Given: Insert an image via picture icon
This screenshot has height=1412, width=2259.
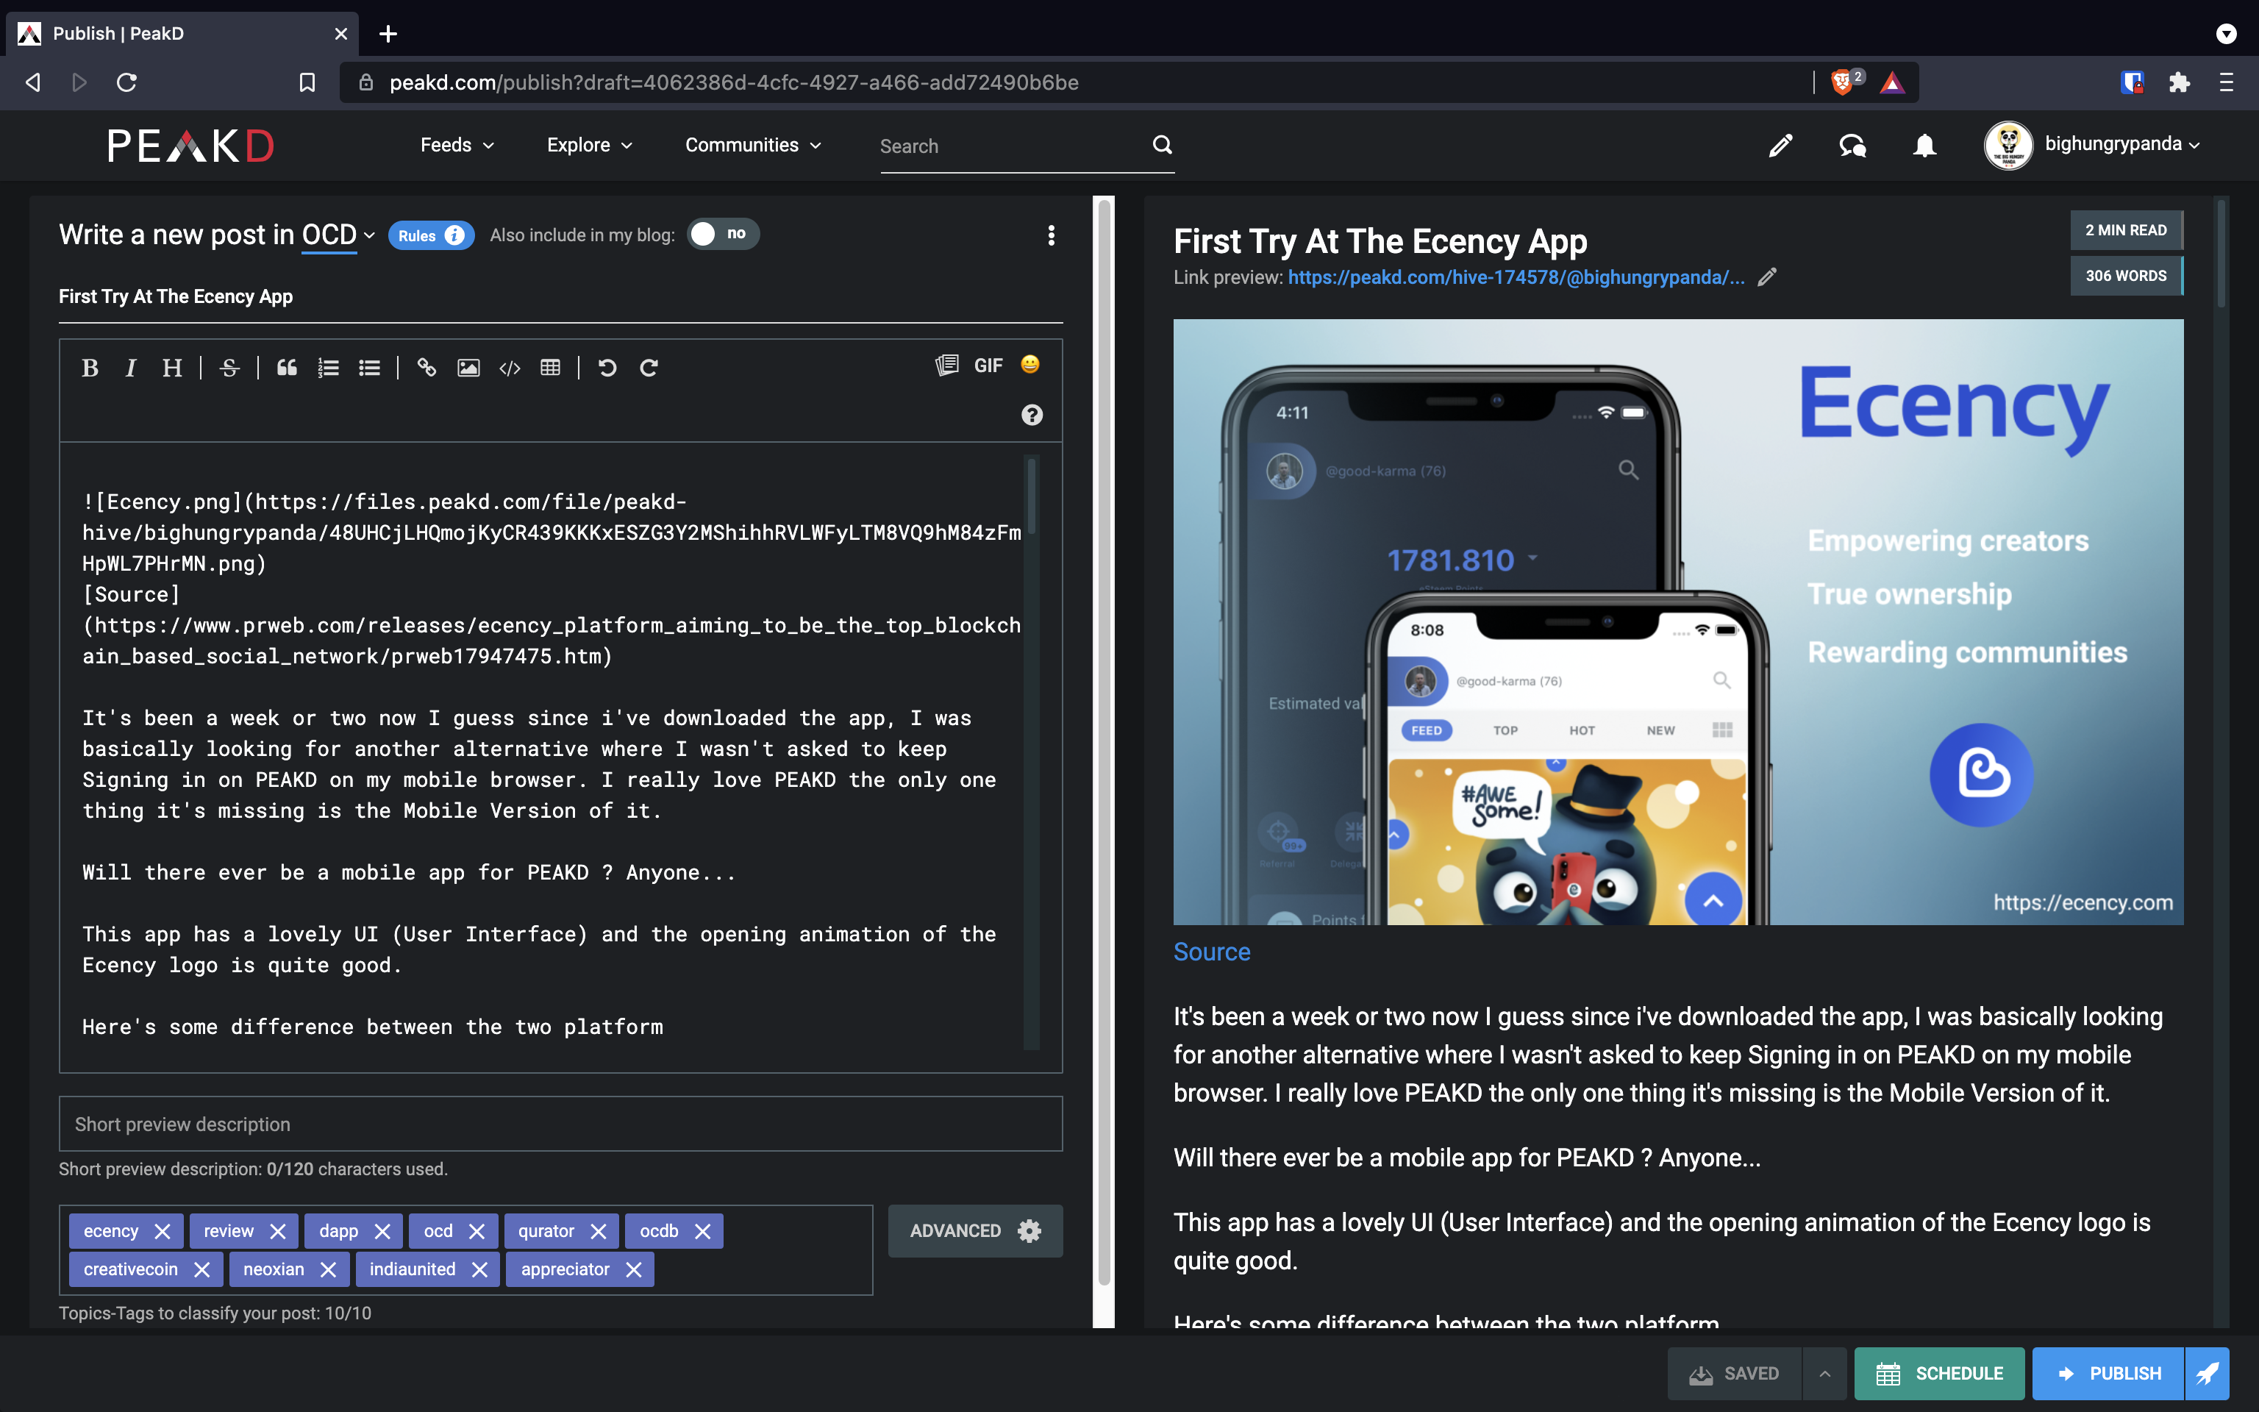Looking at the screenshot, I should coord(468,368).
